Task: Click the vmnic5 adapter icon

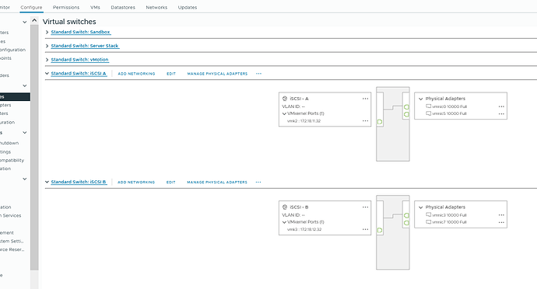Action: point(429,113)
